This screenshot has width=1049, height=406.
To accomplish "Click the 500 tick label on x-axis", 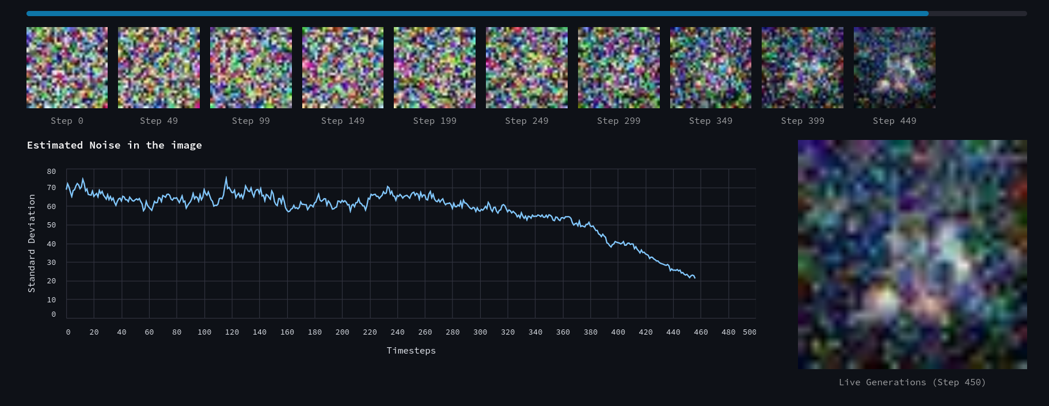I will tap(749, 332).
